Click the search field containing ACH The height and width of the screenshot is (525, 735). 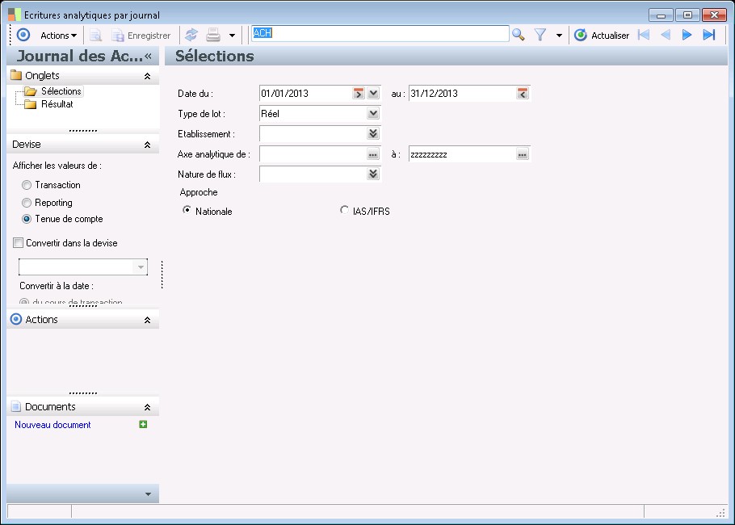coord(380,34)
